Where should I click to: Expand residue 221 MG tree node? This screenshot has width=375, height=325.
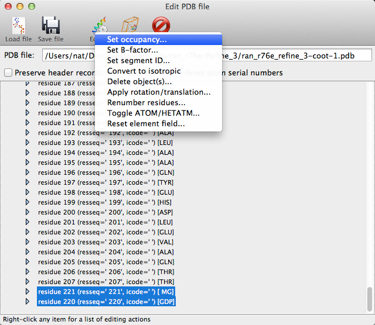click(x=27, y=291)
